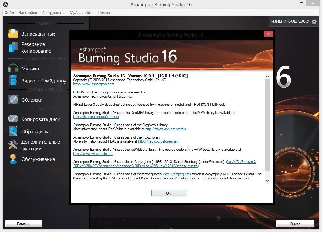This screenshot has width=322, height=232.
Task: Click the Запись данных folder icon
Action: 13,33
